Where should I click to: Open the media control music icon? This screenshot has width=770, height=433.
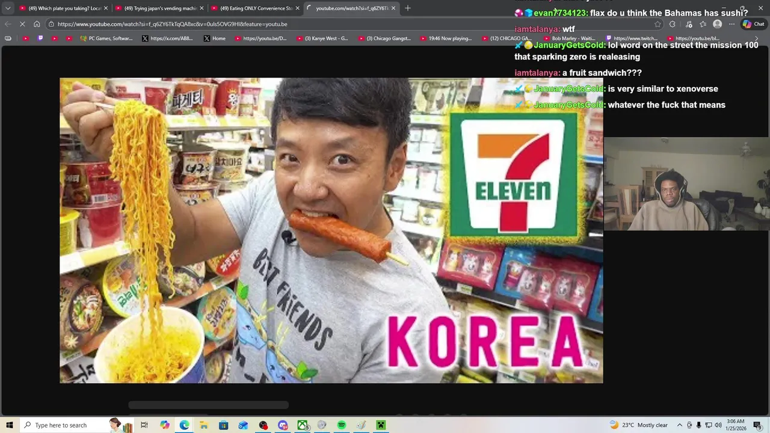tap(689, 24)
